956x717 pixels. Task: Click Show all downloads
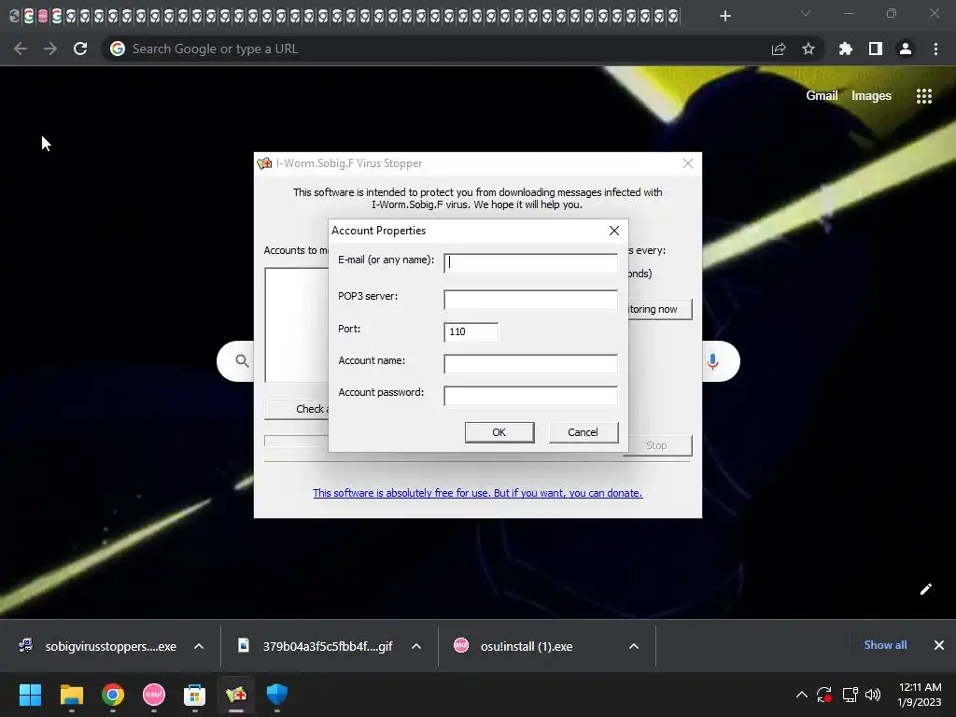point(885,645)
